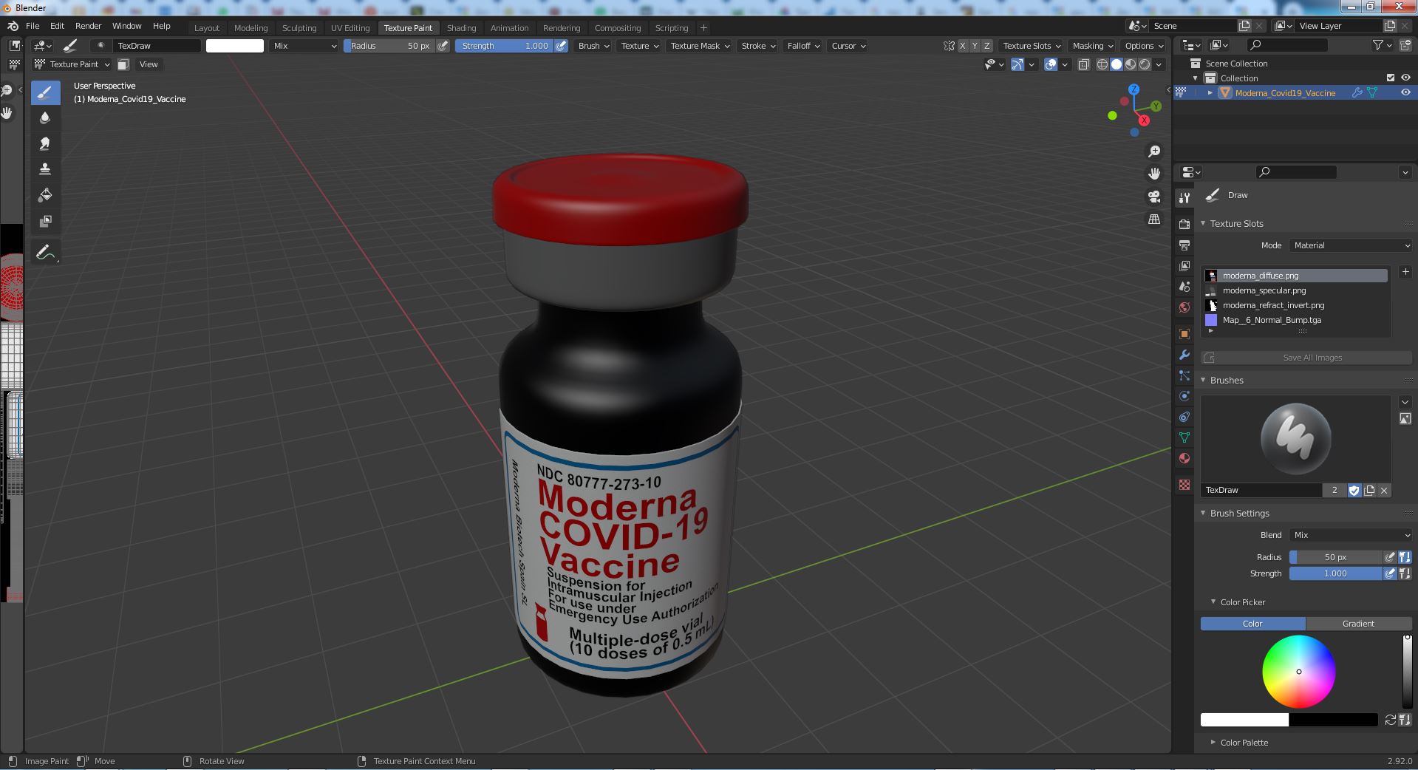Open the Texture Slots header dropdown
Image resolution: width=1418 pixels, height=770 pixels.
pyautogui.click(x=1032, y=46)
